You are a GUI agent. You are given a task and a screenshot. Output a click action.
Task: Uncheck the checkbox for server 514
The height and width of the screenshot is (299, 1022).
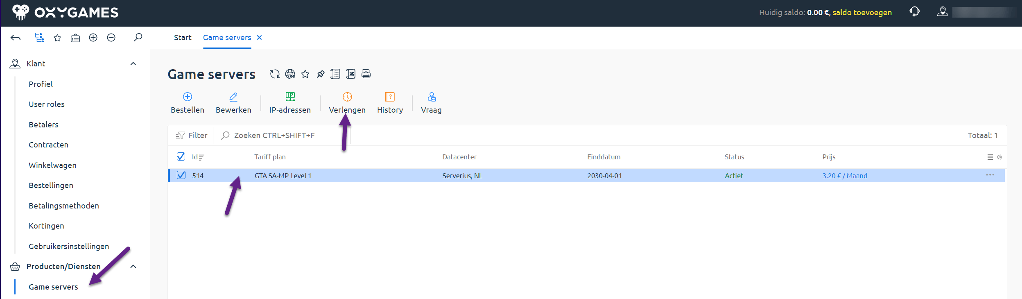click(181, 175)
